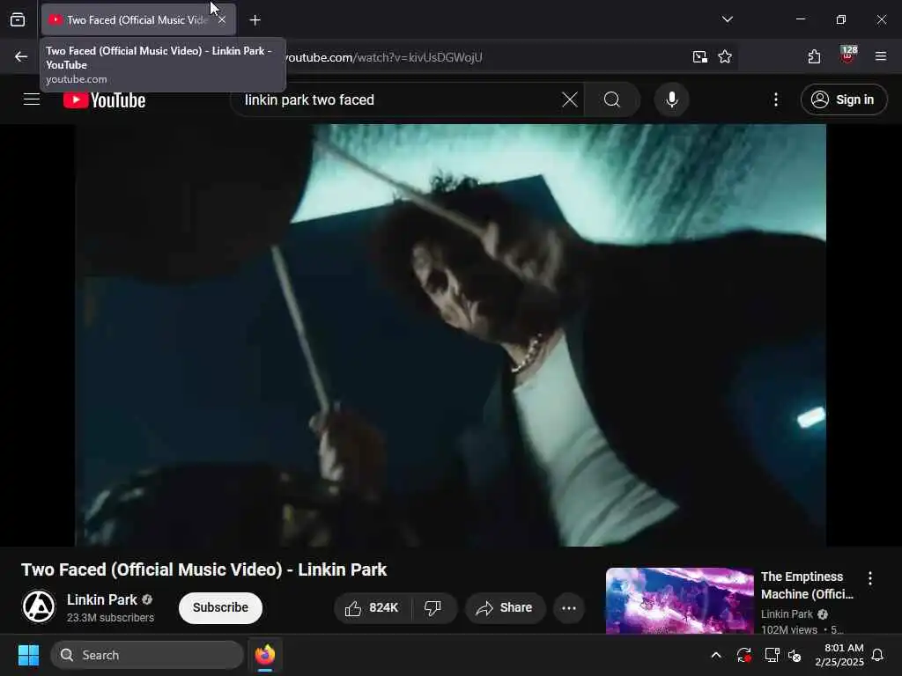Click the muted volume tray icon
Image resolution: width=902 pixels, height=676 pixels.
[795, 655]
